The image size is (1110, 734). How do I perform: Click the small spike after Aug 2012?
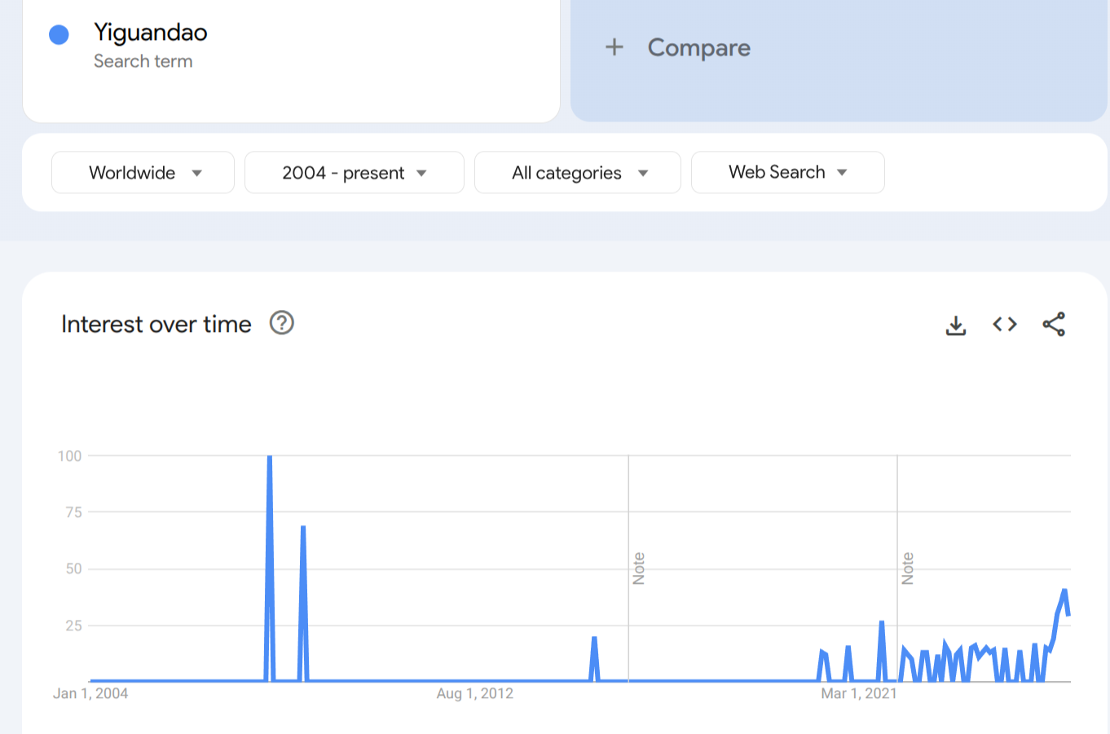pyautogui.click(x=594, y=639)
